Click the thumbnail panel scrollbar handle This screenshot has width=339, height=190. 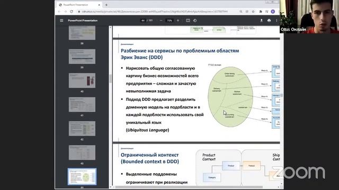coord(111,79)
